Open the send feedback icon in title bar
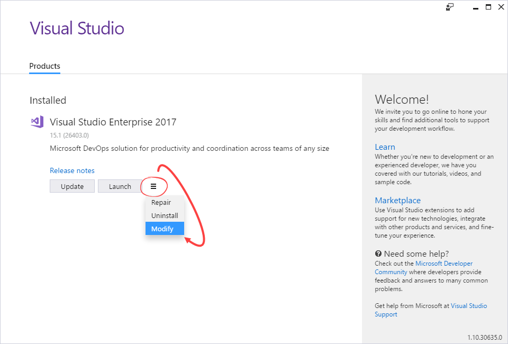Image resolution: width=508 pixels, height=344 pixels. [x=449, y=7]
